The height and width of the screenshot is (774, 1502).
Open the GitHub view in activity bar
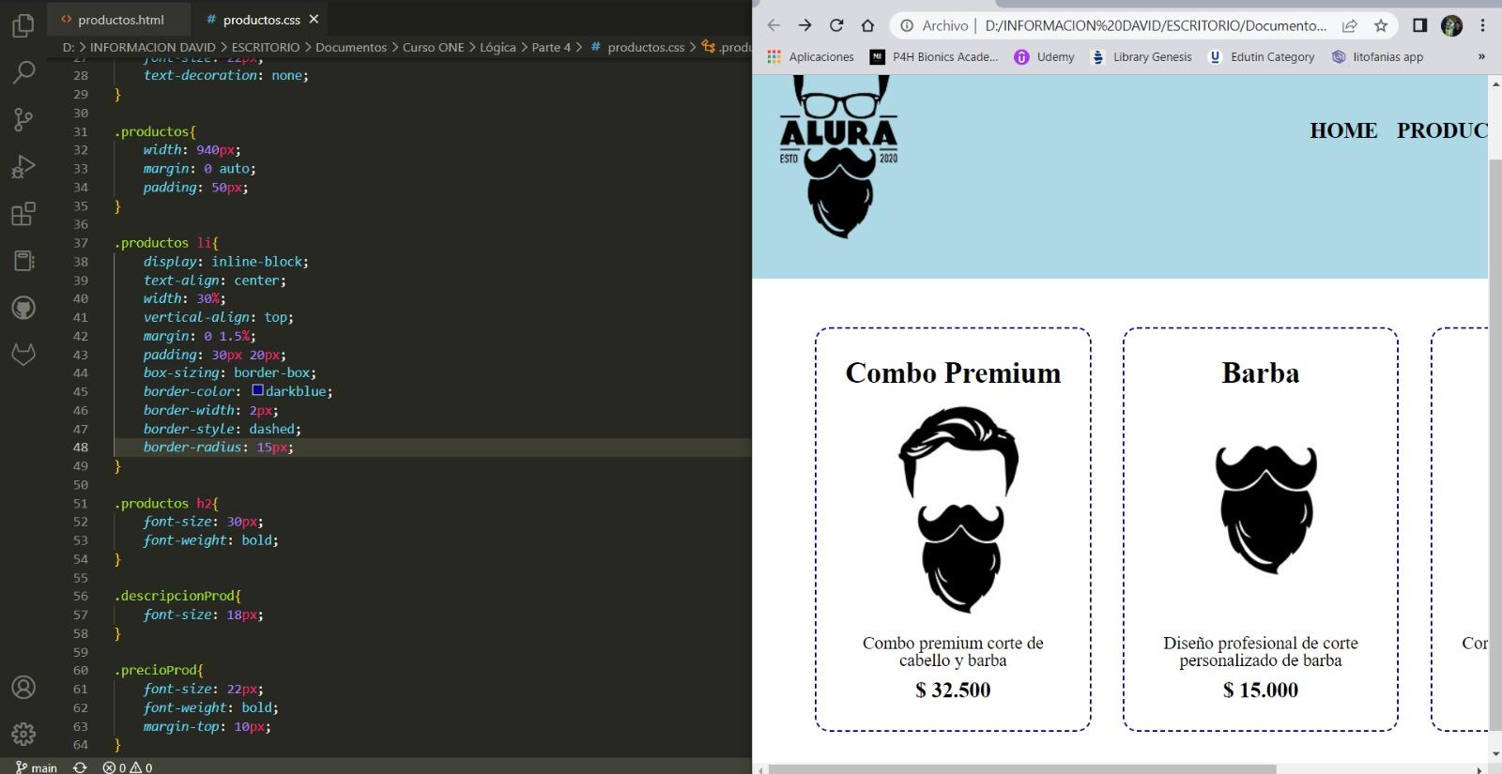point(23,308)
